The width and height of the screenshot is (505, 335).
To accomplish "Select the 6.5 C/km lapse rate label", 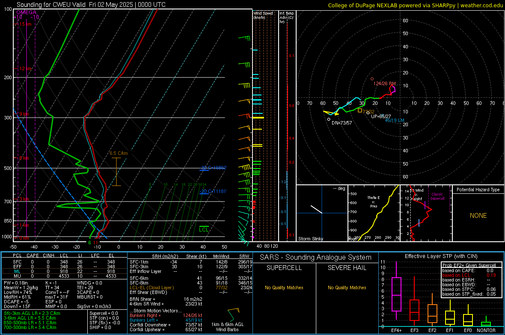I will (119, 153).
